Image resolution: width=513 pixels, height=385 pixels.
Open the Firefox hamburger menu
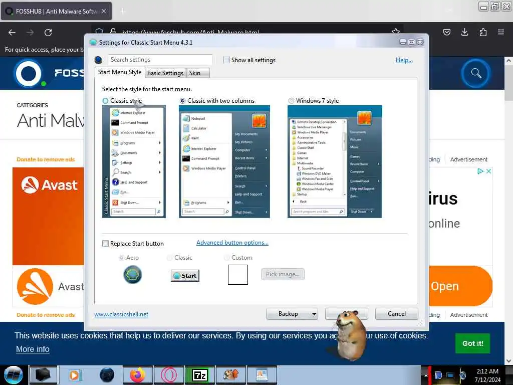[501, 32]
